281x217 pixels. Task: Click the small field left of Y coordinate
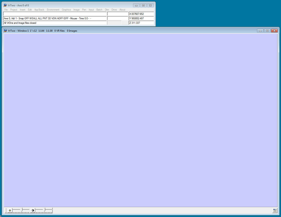(118, 18)
